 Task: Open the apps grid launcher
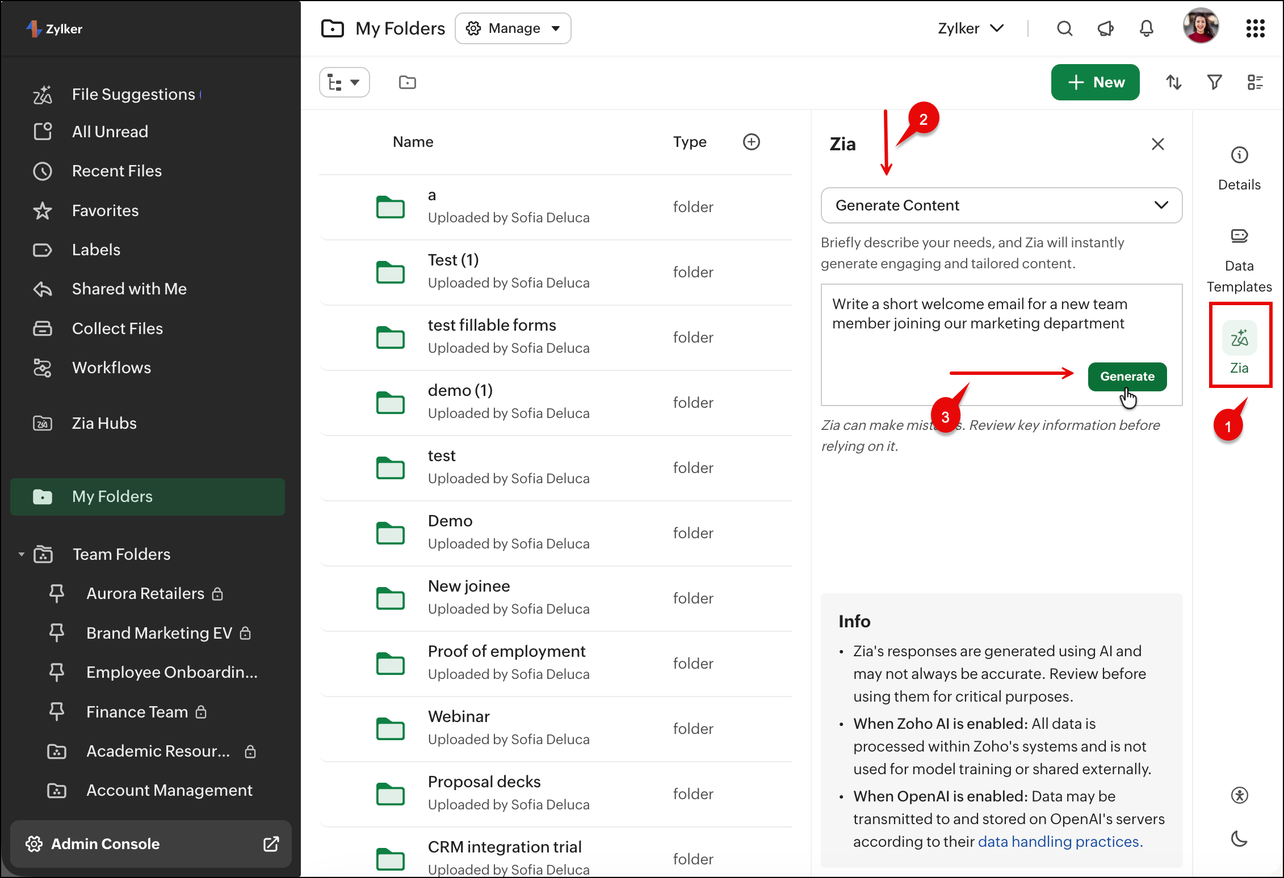pos(1255,28)
